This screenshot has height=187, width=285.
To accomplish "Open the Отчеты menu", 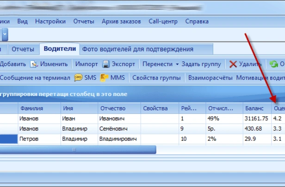I will click(x=83, y=21).
